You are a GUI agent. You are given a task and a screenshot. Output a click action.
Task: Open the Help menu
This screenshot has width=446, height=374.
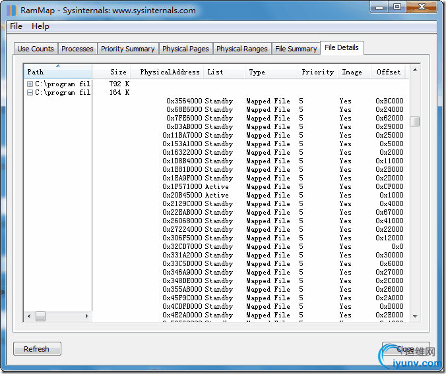point(40,26)
